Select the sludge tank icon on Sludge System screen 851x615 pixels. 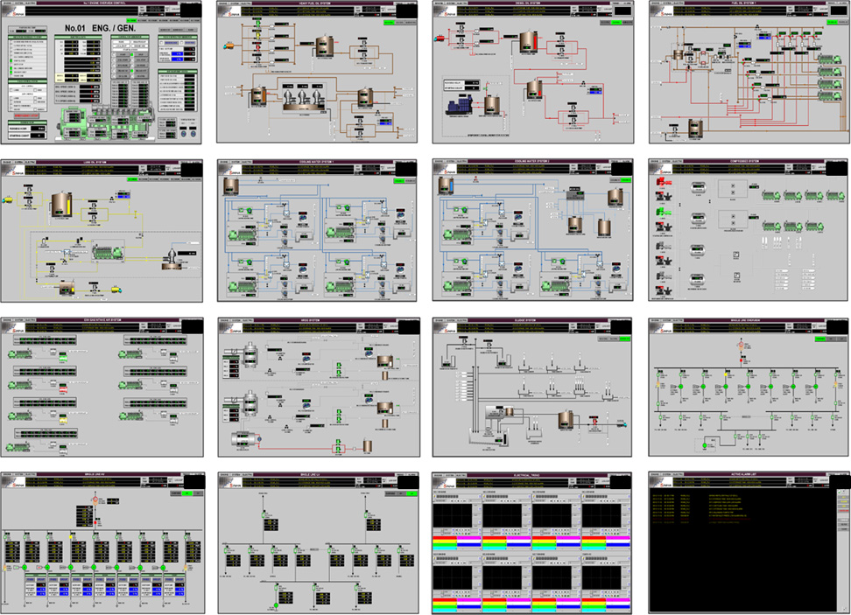(x=565, y=420)
